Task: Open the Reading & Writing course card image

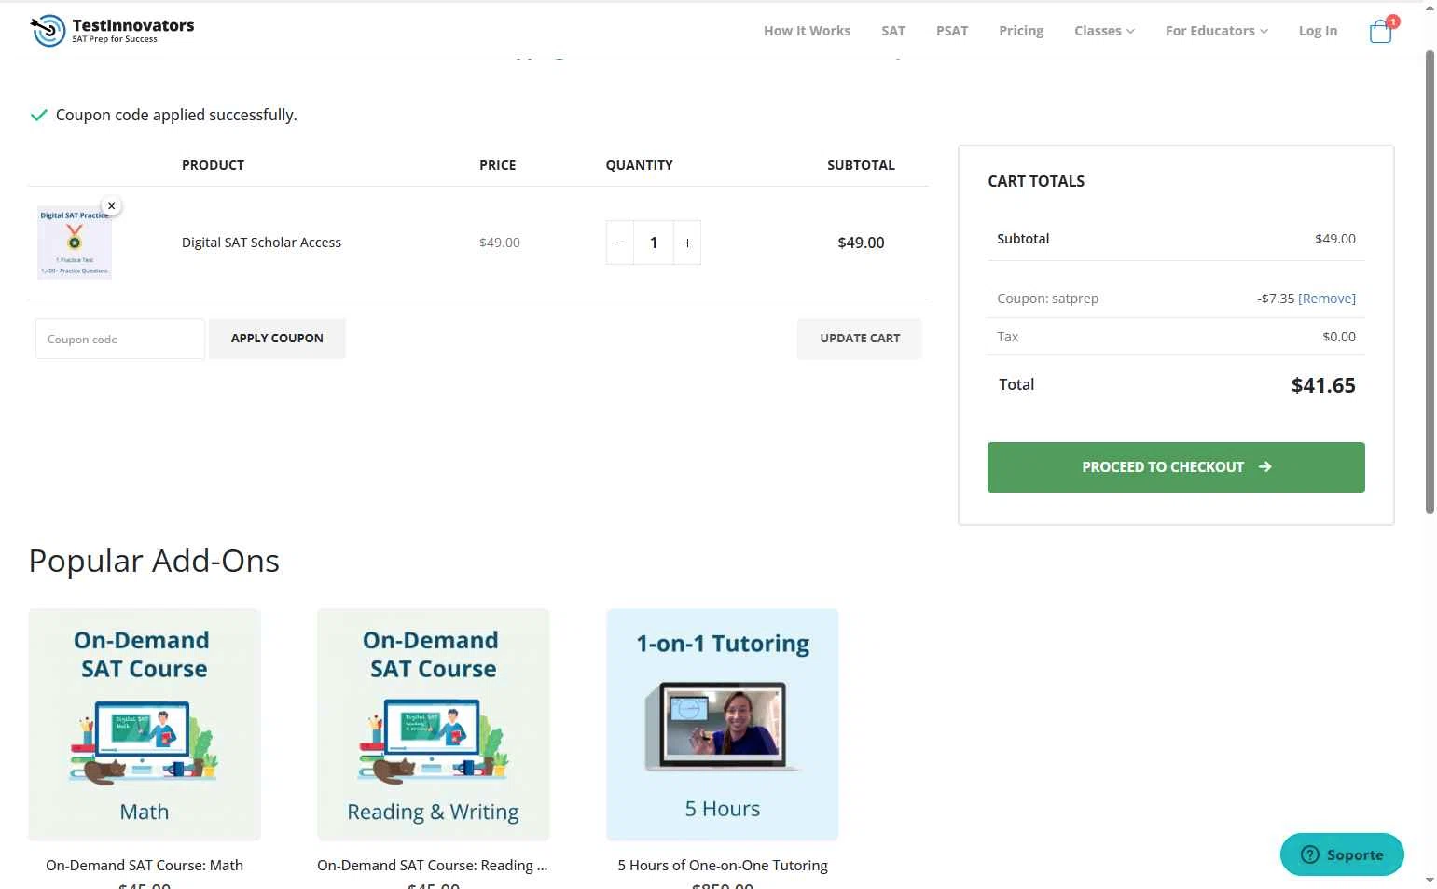Action: point(434,725)
